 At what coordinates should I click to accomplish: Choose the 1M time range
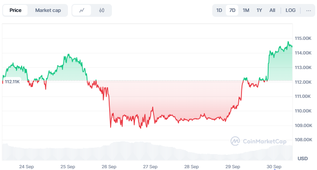pos(246,10)
